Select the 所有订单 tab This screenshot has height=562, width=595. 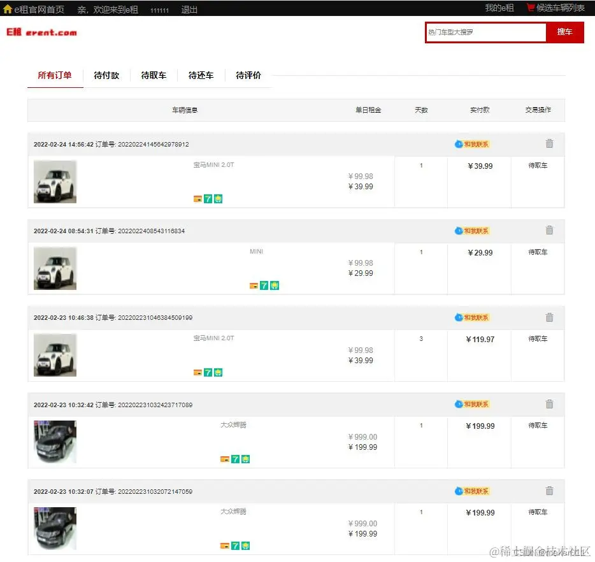click(55, 75)
